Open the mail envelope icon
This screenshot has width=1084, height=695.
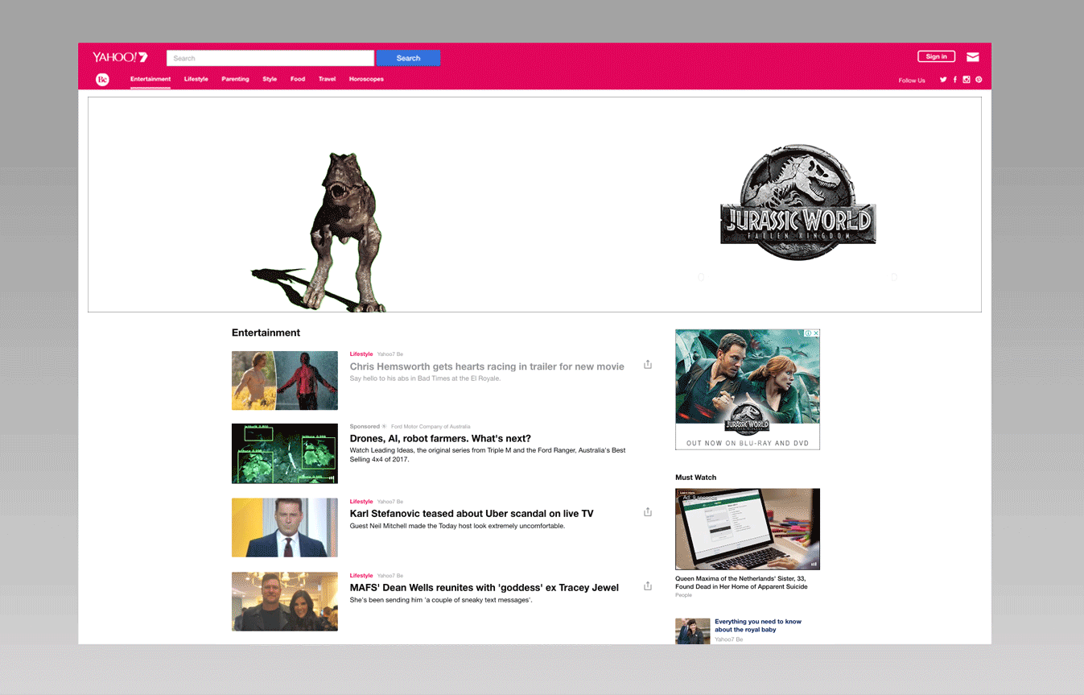(x=973, y=56)
